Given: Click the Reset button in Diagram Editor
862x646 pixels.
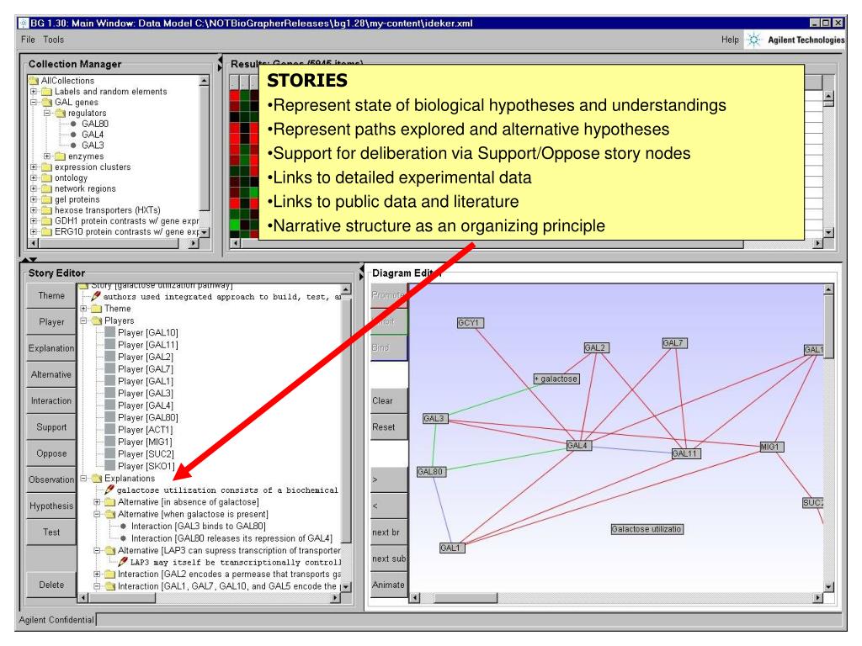Looking at the screenshot, I should pos(389,426).
